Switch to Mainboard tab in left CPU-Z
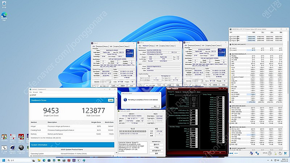This screenshot has height=163, width=290. point(99,46)
